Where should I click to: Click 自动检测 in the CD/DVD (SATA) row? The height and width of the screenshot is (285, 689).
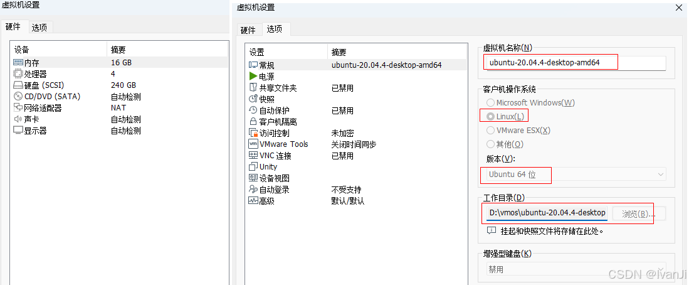125,97
